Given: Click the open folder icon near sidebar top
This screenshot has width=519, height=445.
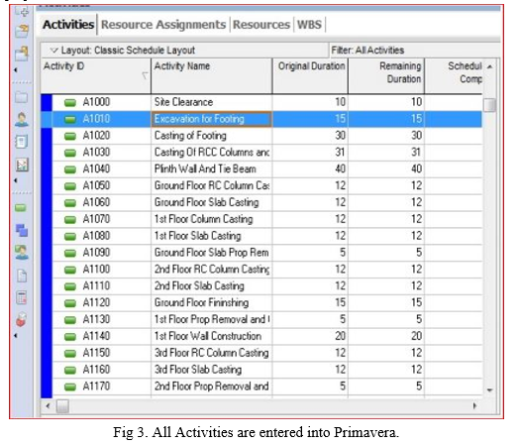Looking at the screenshot, I should click(22, 31).
